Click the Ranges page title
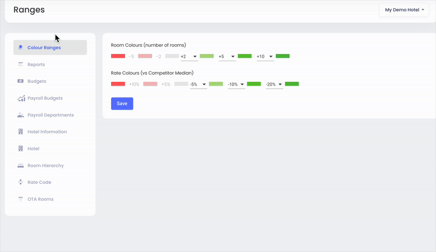This screenshot has height=252, width=436. click(x=29, y=10)
